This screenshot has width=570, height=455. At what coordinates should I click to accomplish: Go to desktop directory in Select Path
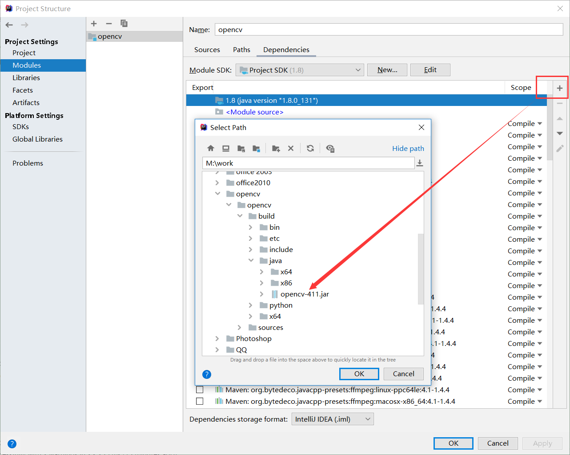point(226,148)
